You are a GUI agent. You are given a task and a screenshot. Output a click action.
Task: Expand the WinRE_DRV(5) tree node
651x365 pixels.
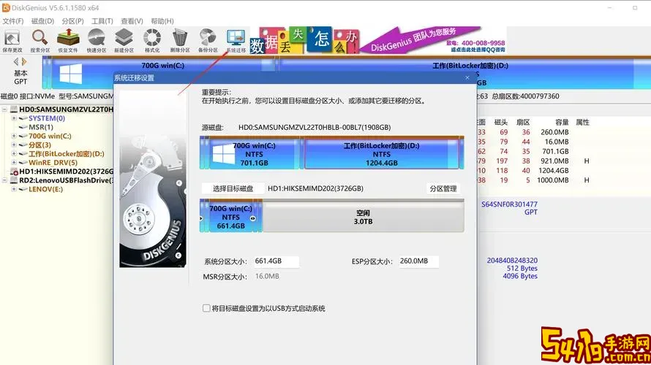14,162
